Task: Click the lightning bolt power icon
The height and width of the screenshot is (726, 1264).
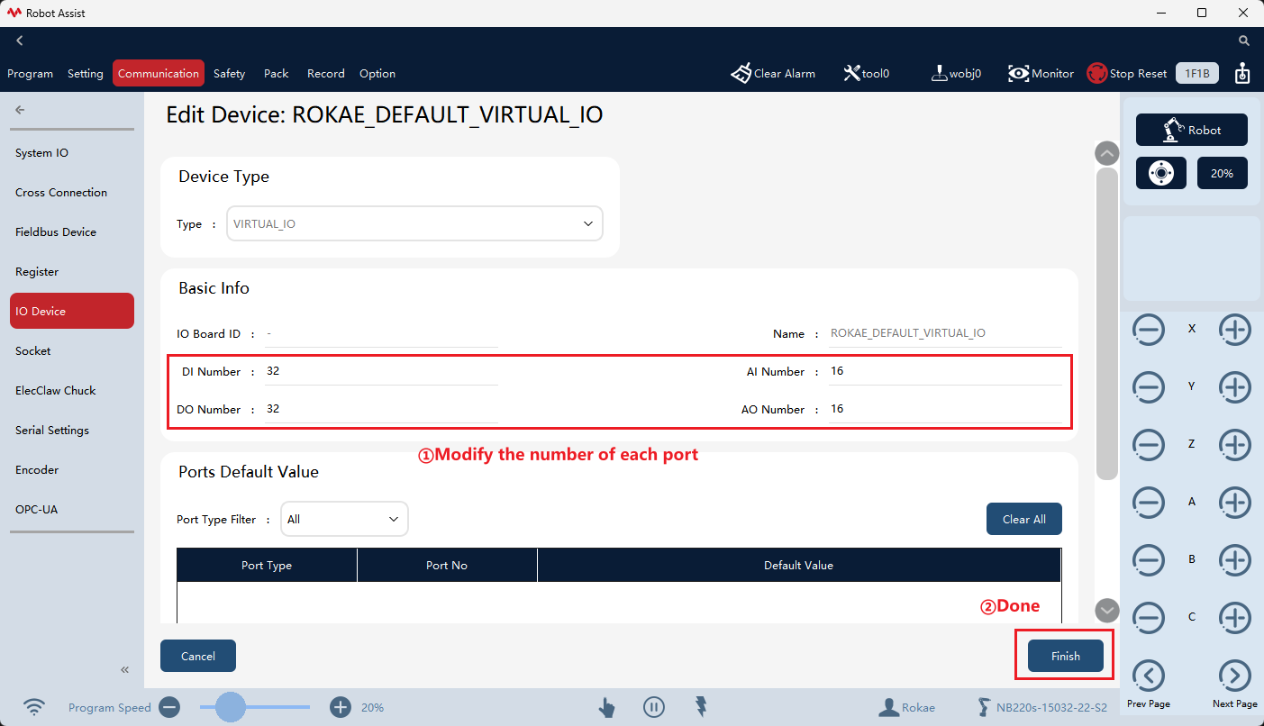Action: (701, 707)
